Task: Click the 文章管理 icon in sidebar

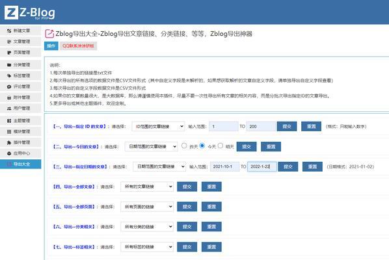Action: click(9, 42)
